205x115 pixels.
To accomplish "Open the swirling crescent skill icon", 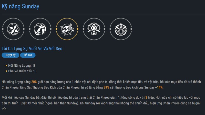I will (40, 29).
